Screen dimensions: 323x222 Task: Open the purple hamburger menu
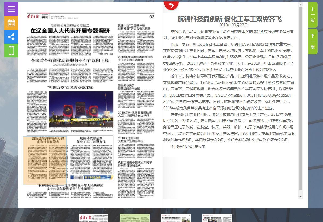click(11, 9)
